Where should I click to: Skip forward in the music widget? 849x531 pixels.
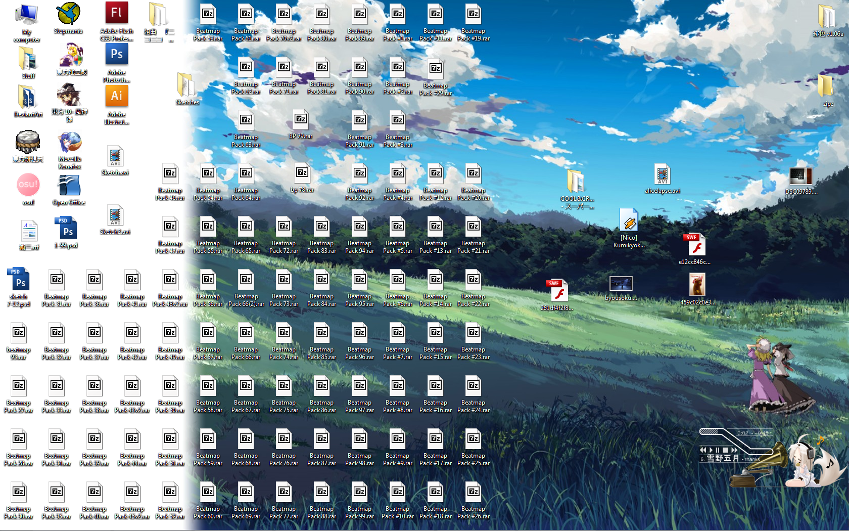click(734, 450)
